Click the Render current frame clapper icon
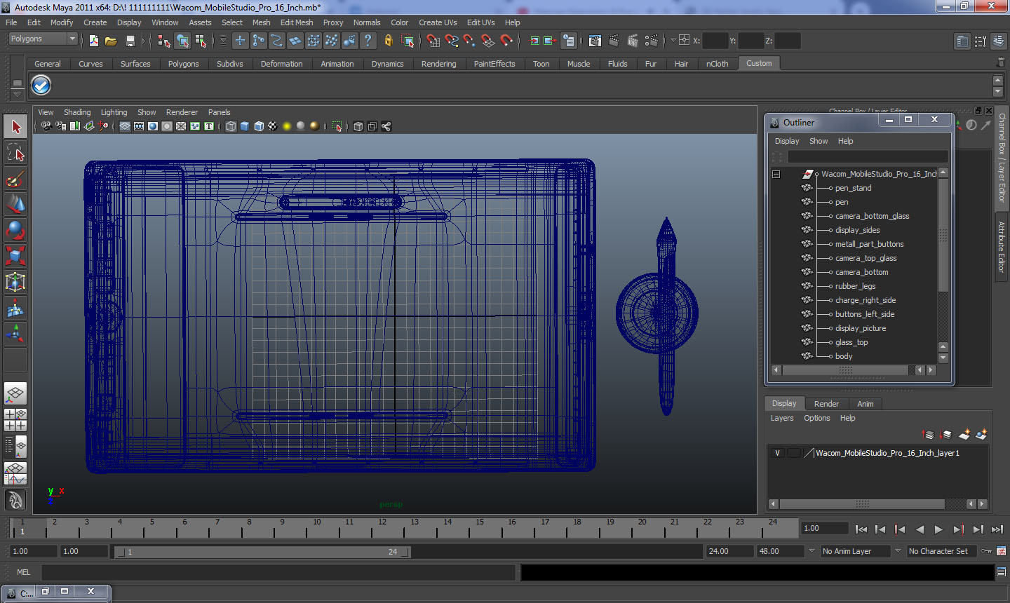 [x=614, y=41]
